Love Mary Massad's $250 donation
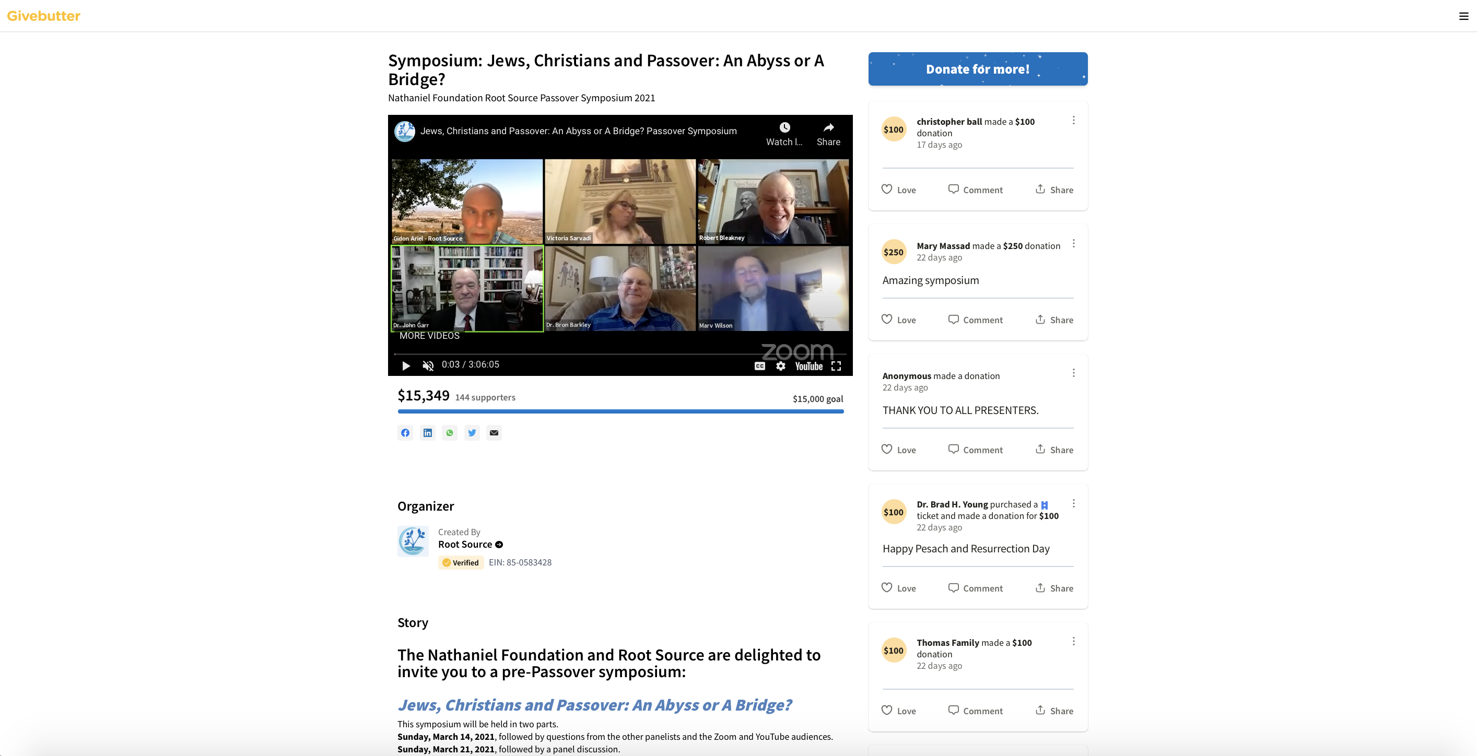This screenshot has height=756, width=1477. point(898,319)
